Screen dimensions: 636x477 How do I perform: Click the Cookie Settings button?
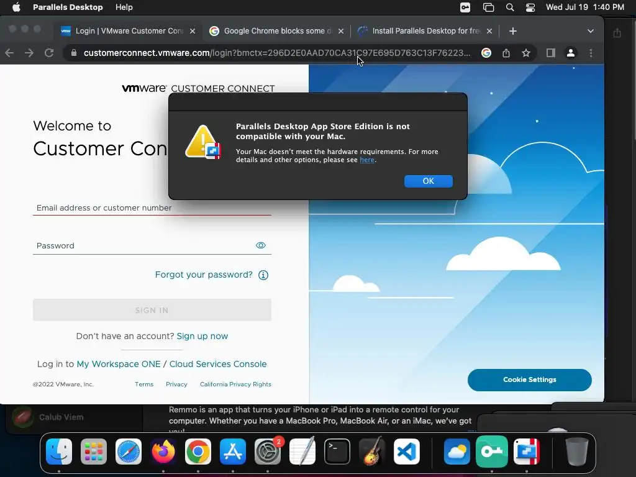tap(530, 379)
